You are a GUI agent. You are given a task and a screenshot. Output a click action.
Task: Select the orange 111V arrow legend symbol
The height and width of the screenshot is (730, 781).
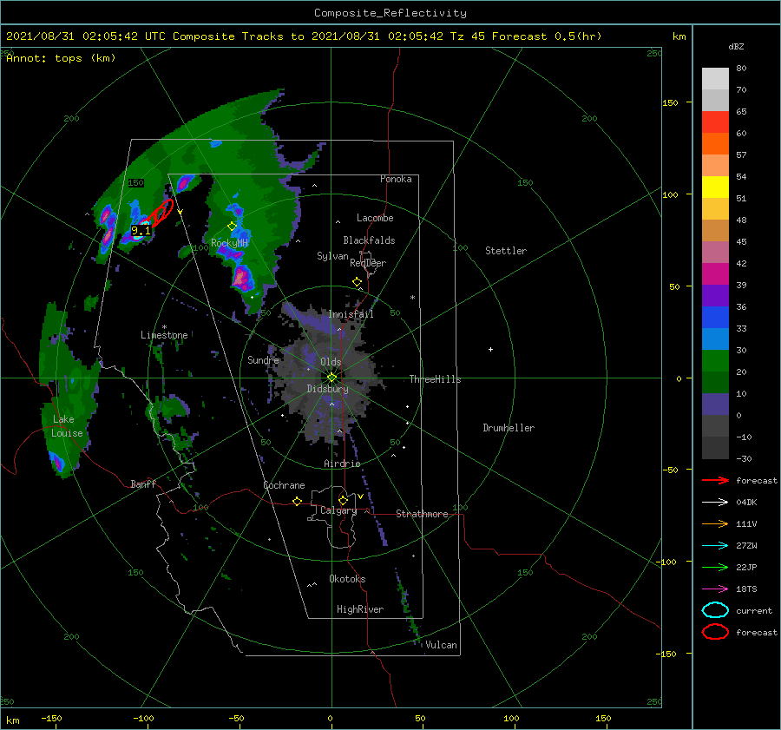pos(715,523)
